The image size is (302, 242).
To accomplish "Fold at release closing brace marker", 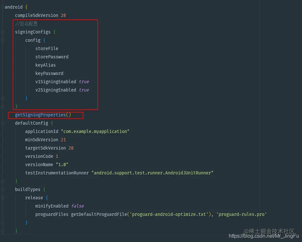I will [3, 223].
